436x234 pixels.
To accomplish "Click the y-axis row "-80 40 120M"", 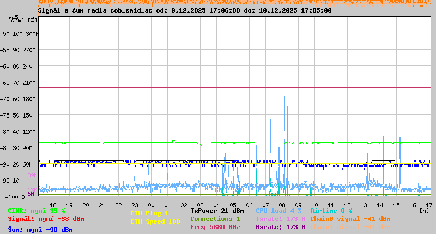I will pos(19,132).
